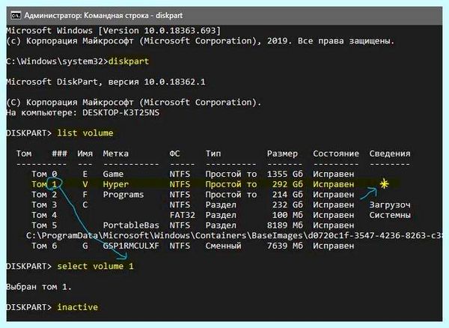Click the '214 Gб' size value
The width and height of the screenshot is (449, 328).
[x=287, y=195]
